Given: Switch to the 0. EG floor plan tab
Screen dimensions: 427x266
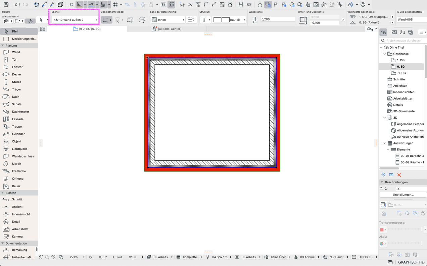Looking at the screenshot, I should (x=87, y=29).
